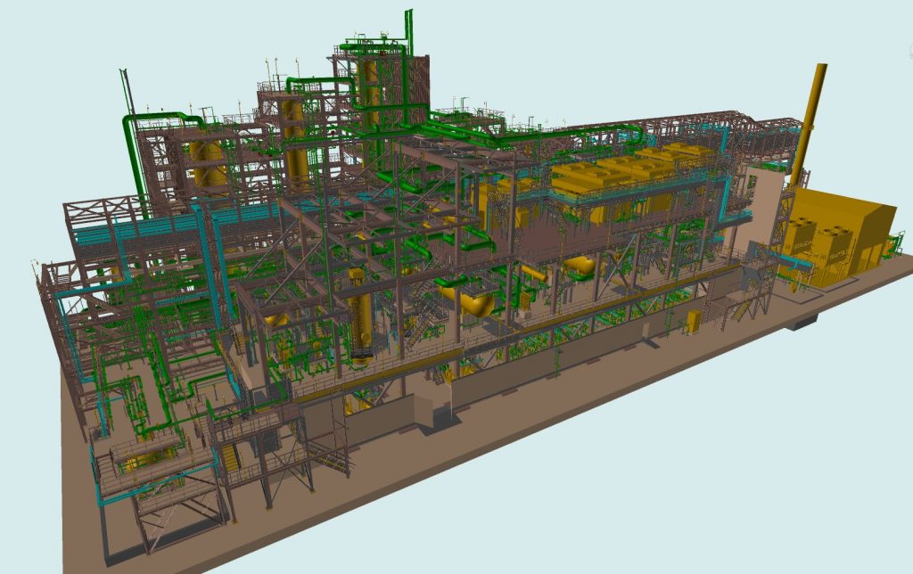Image resolution: width=913 pixels, height=574 pixels.
Task: Select the yellow staircase at bottom left
Action: click(230, 457)
